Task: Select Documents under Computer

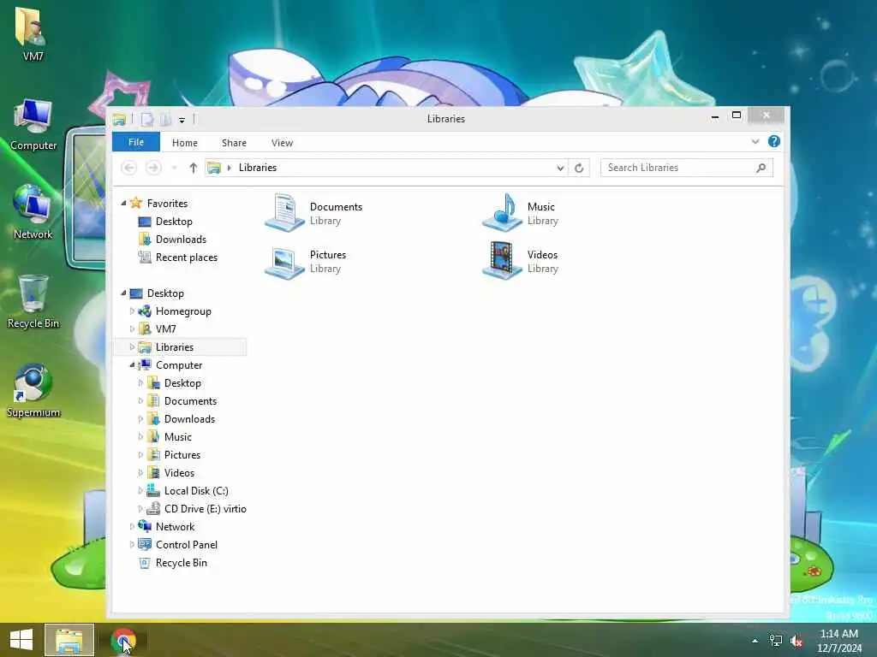Action: [190, 400]
